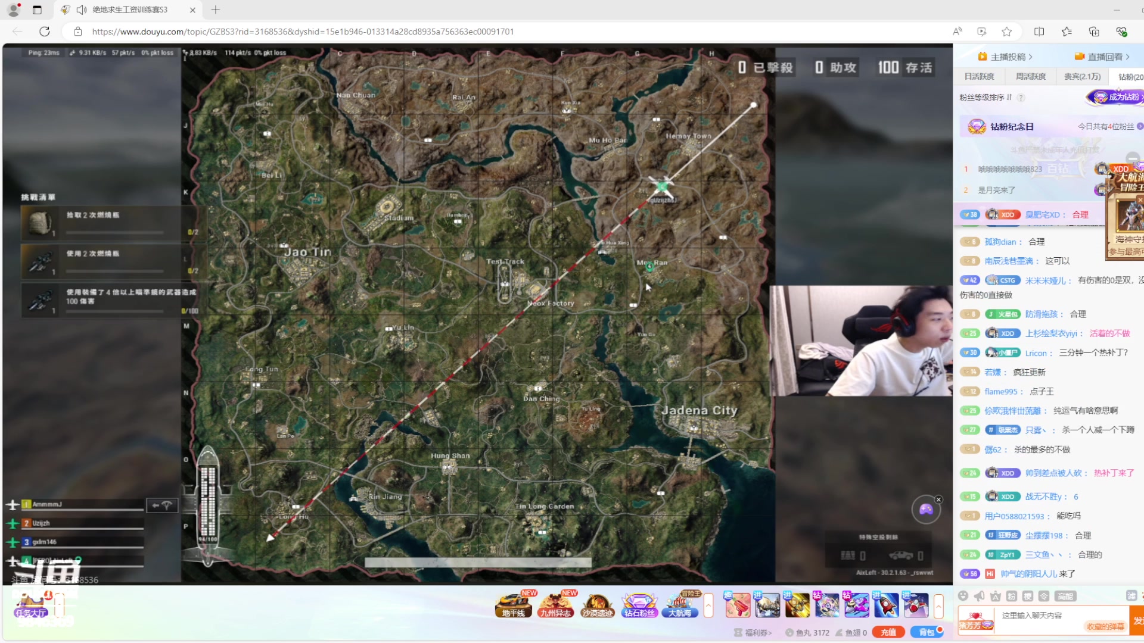The width and height of the screenshot is (1144, 643).
Task: Click the 梗 meme chat icon
Action: (1027, 596)
